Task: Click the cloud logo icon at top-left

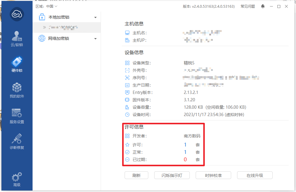Action: tap(17, 14)
